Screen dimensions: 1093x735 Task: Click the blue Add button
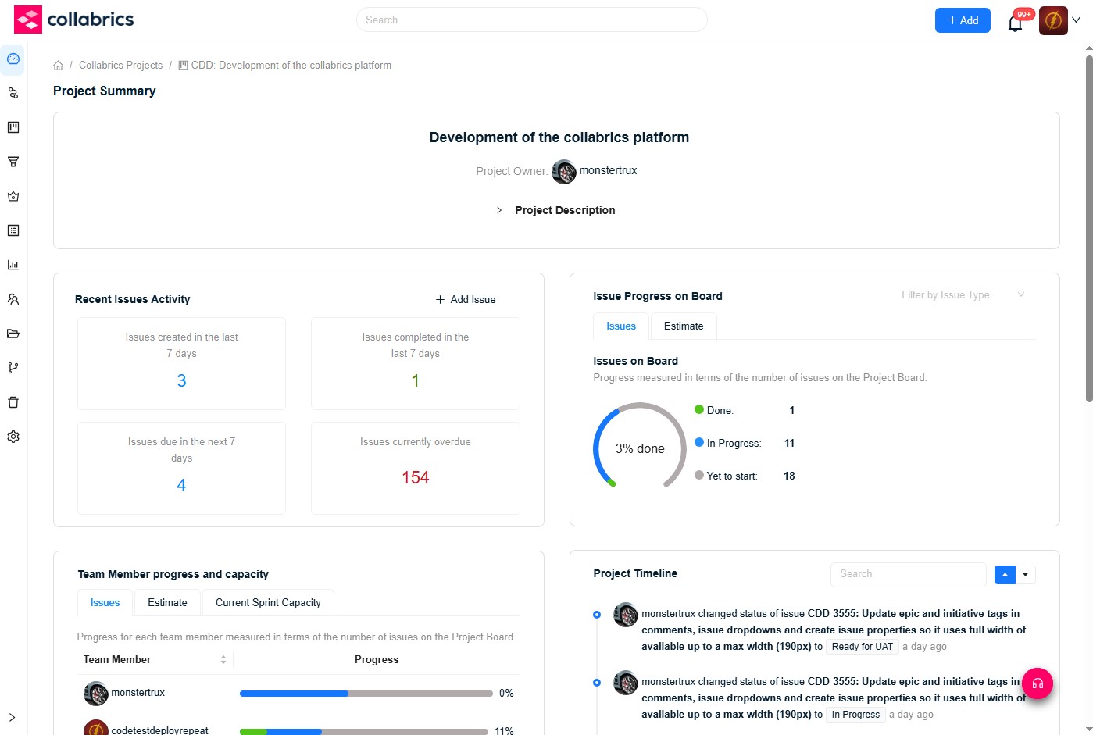[963, 20]
